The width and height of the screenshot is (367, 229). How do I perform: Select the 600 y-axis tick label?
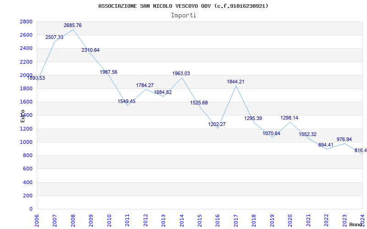click(x=28, y=169)
